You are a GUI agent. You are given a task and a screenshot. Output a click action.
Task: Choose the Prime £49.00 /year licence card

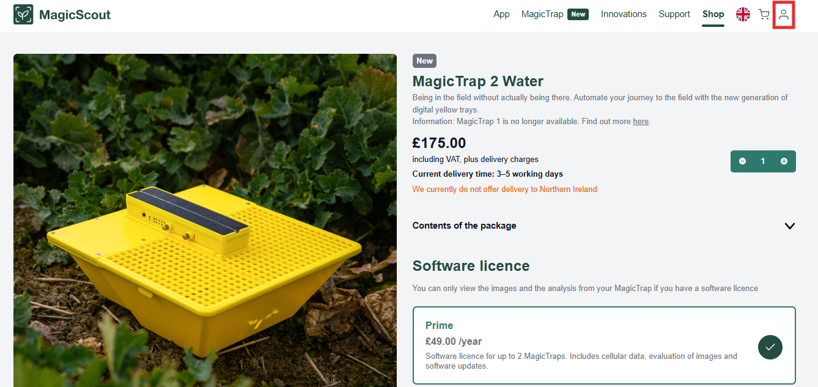[x=604, y=345]
